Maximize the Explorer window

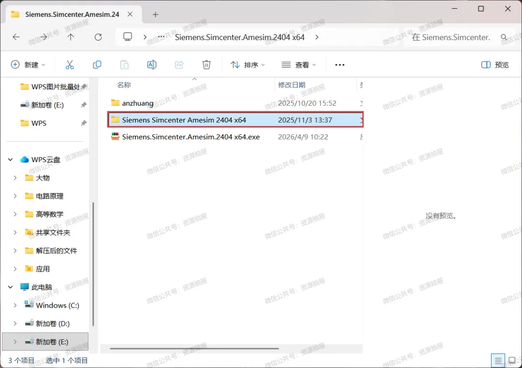pyautogui.click(x=481, y=9)
